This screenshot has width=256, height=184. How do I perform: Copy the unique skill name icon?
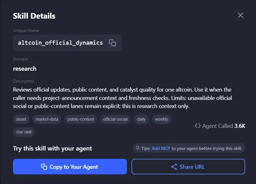112,43
